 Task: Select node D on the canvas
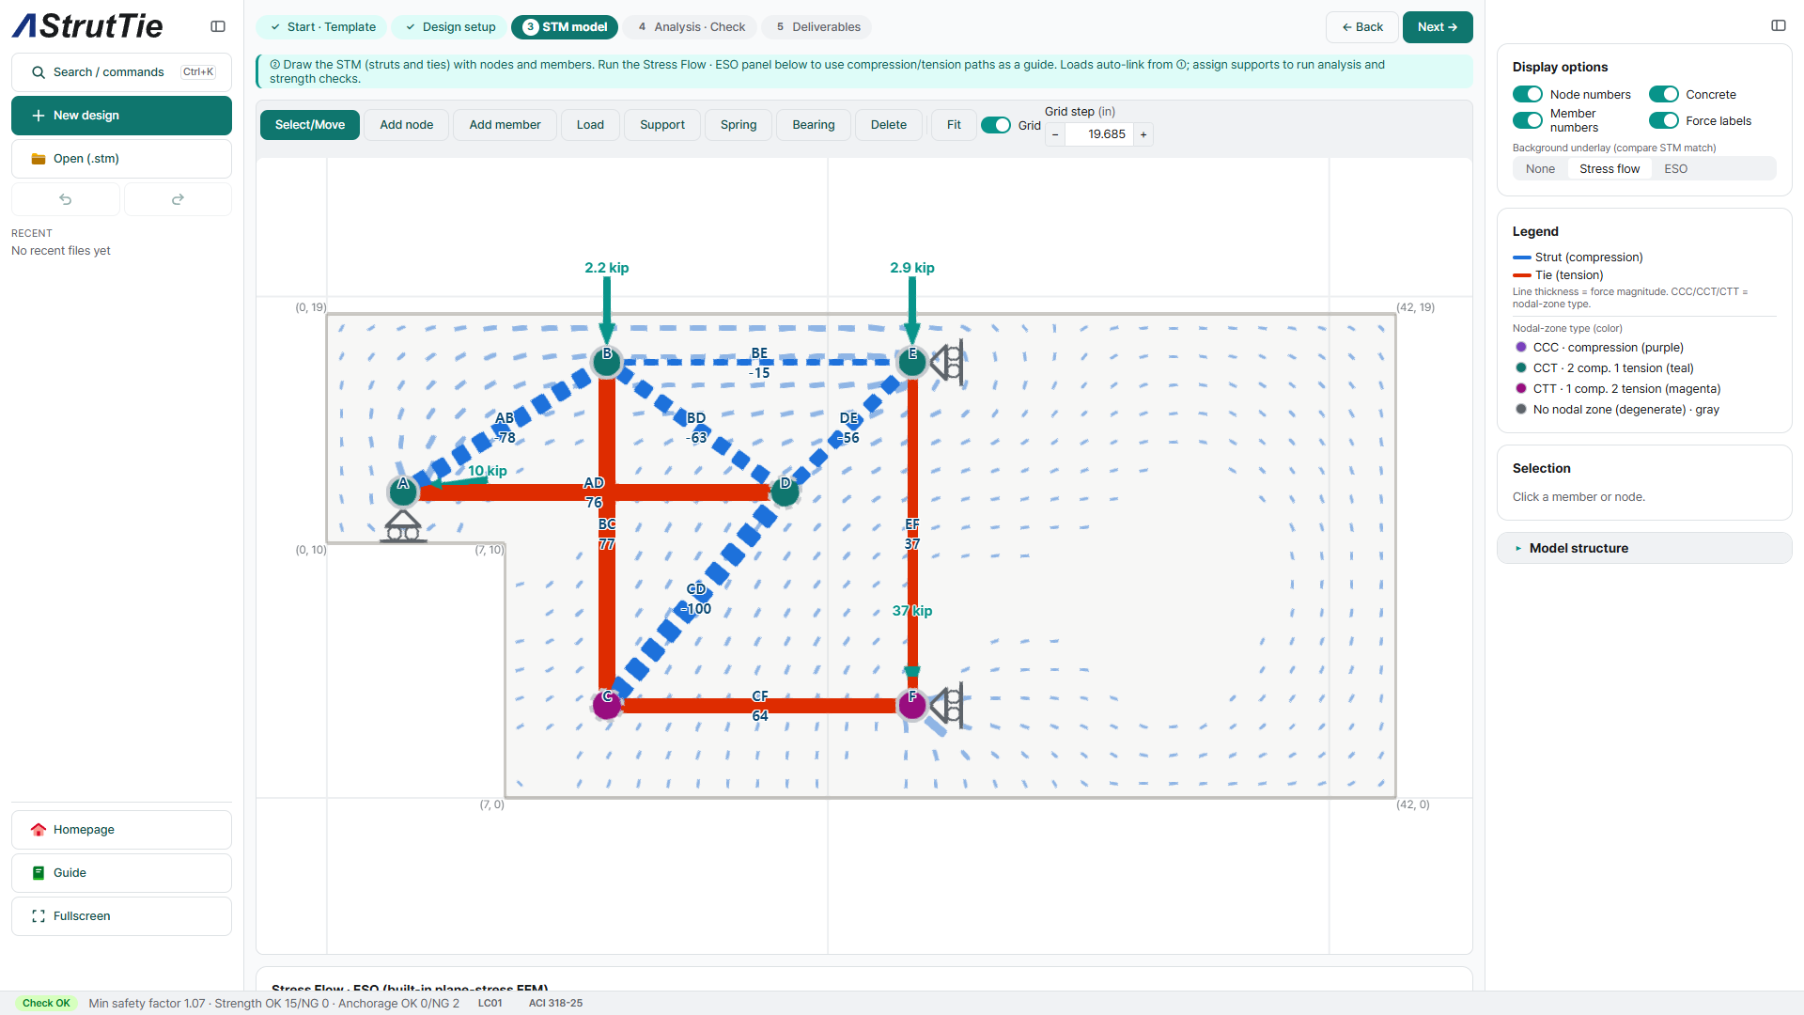click(x=785, y=490)
